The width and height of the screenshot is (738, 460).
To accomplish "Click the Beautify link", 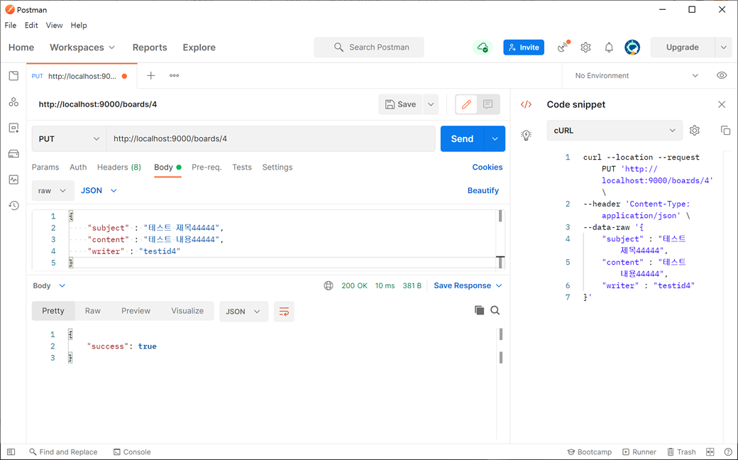I will coord(483,190).
